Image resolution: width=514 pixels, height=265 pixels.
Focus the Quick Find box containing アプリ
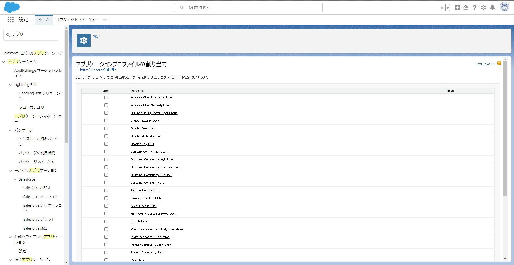point(31,35)
